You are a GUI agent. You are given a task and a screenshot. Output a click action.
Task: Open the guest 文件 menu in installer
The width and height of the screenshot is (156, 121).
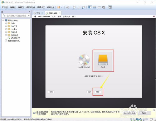[x=54, y=17]
